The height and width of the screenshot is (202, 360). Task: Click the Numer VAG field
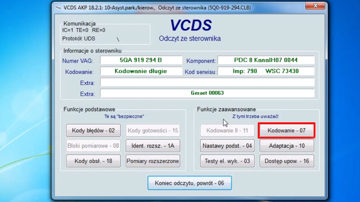pos(141,60)
